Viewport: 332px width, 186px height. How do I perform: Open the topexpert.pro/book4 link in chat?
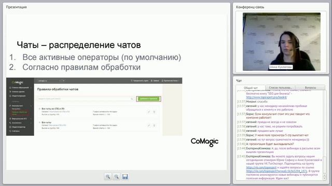pos(266,97)
